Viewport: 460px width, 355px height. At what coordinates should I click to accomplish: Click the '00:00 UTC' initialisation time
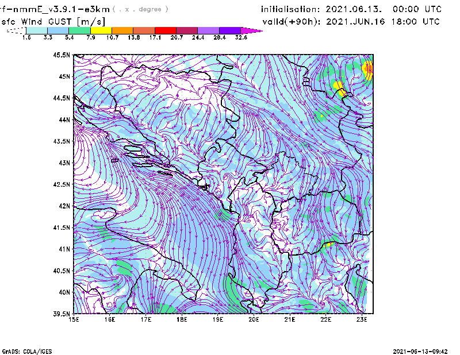click(417, 9)
